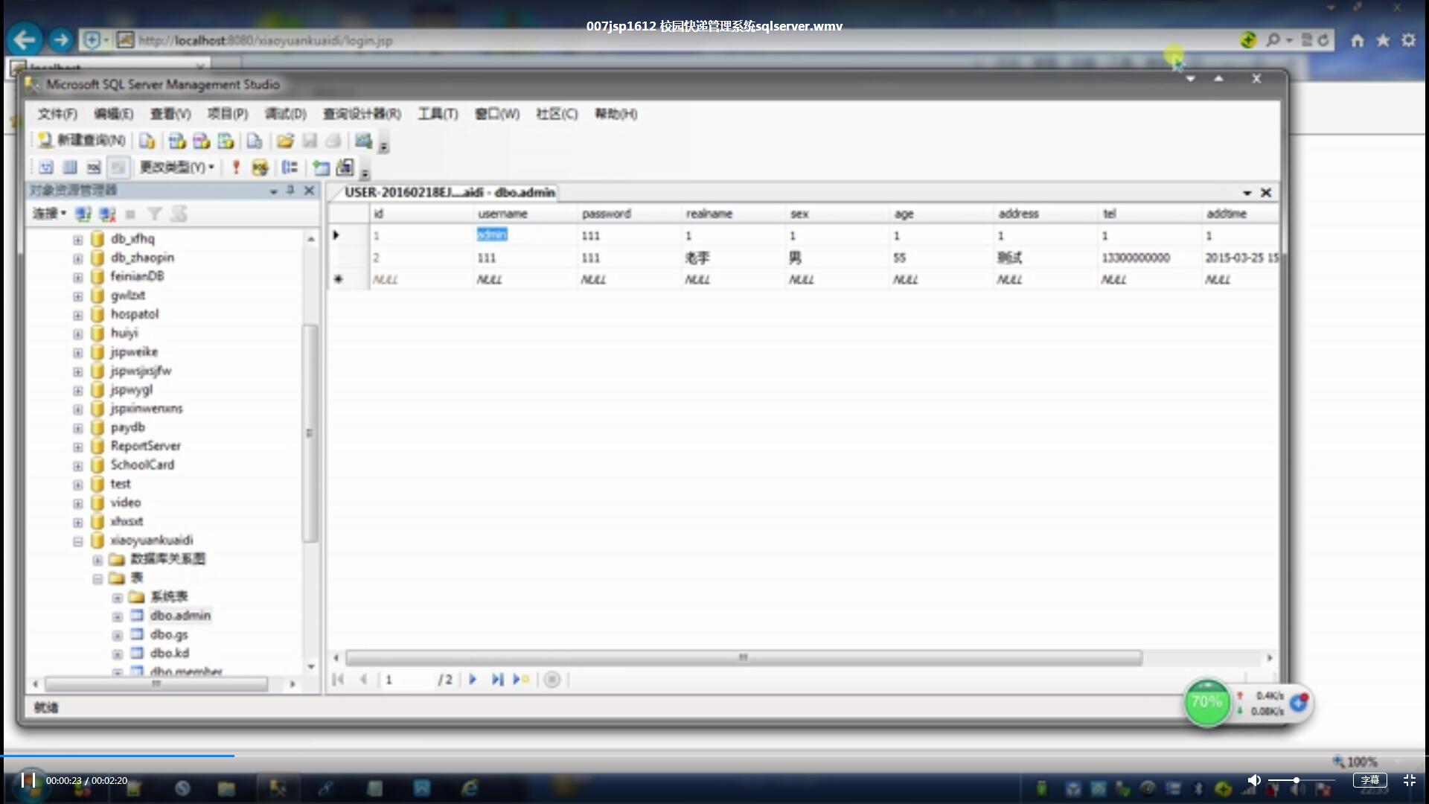
Task: Select the dbo.admin document tab
Action: (450, 192)
